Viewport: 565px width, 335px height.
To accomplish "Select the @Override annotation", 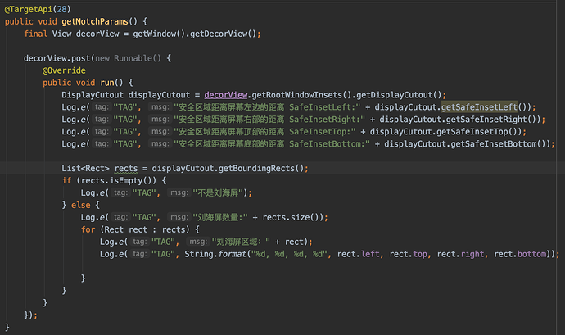I will pos(62,70).
